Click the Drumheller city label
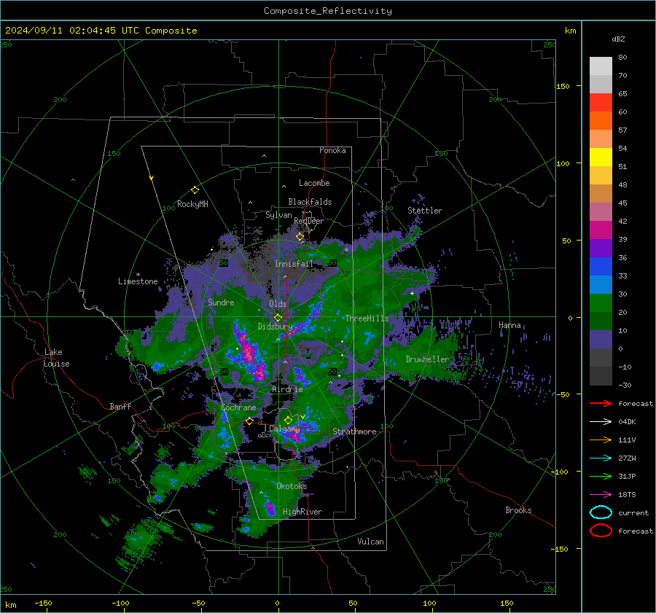656x613 pixels. point(427,359)
